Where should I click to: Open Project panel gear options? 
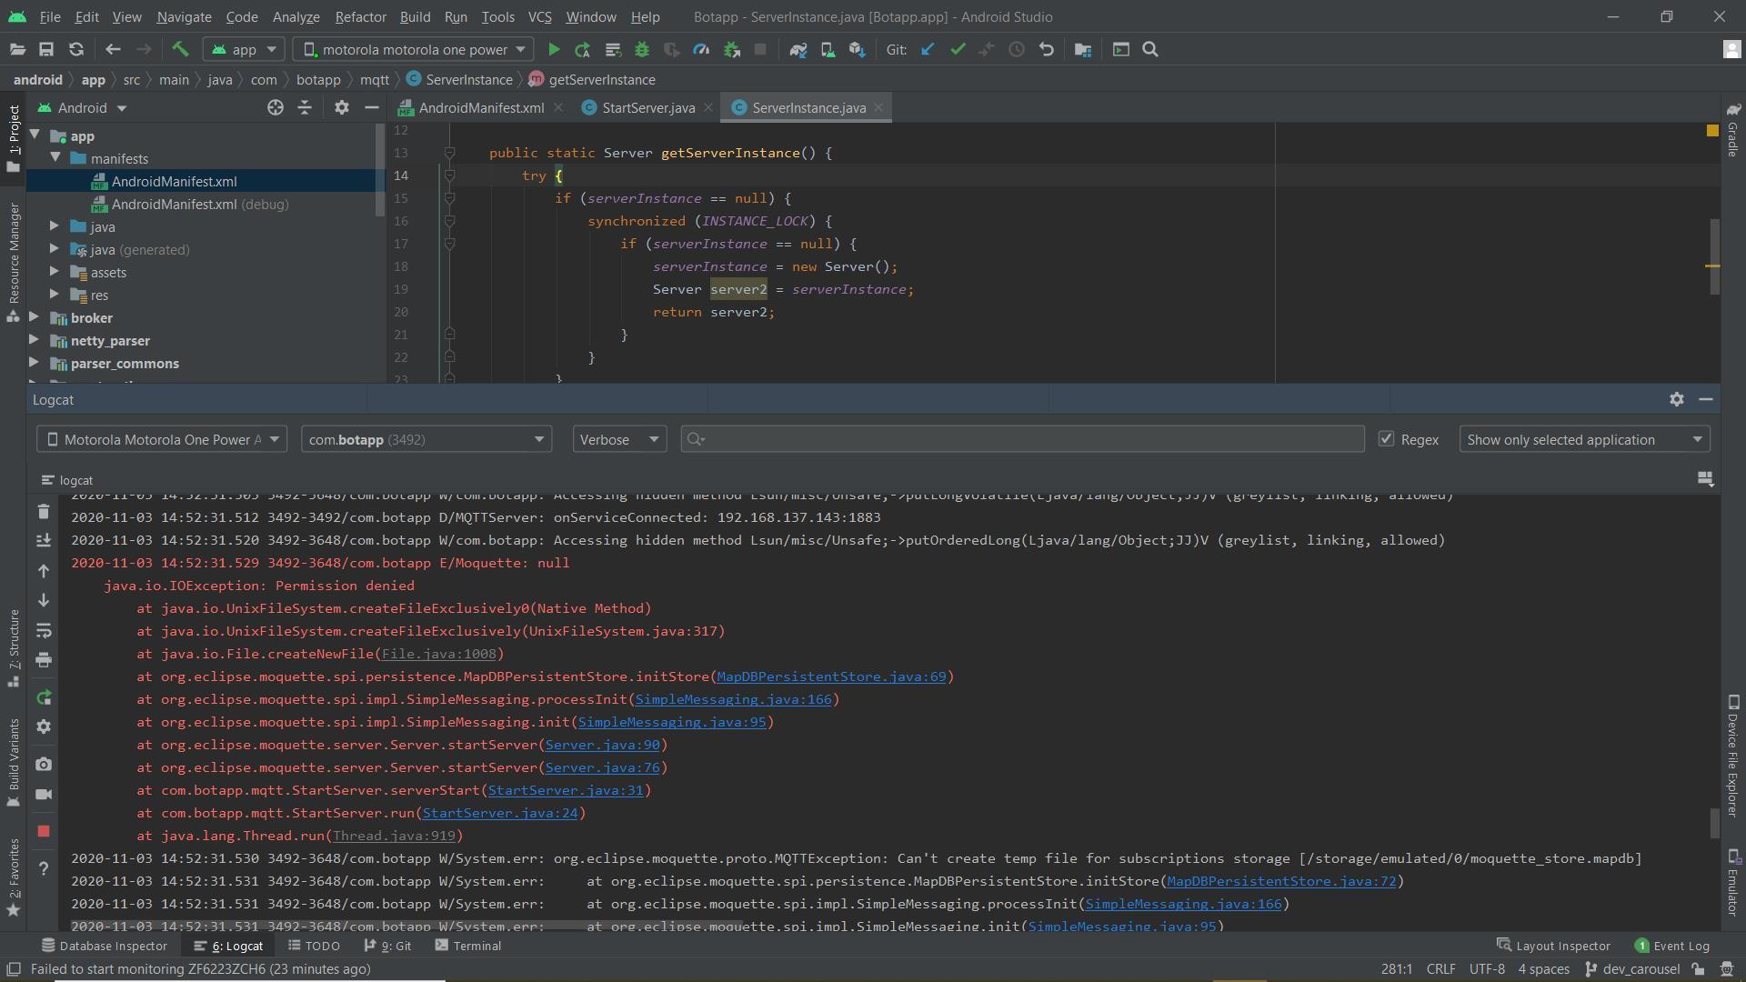[x=342, y=108]
